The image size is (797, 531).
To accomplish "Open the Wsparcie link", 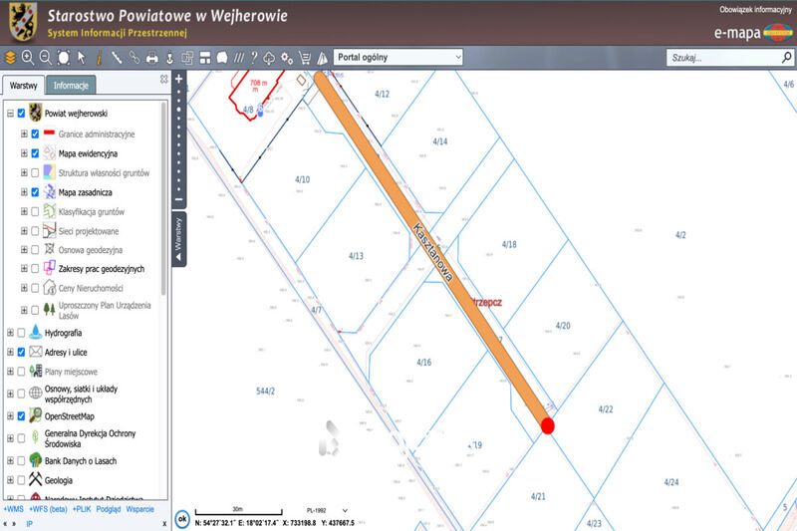I will (x=139, y=509).
